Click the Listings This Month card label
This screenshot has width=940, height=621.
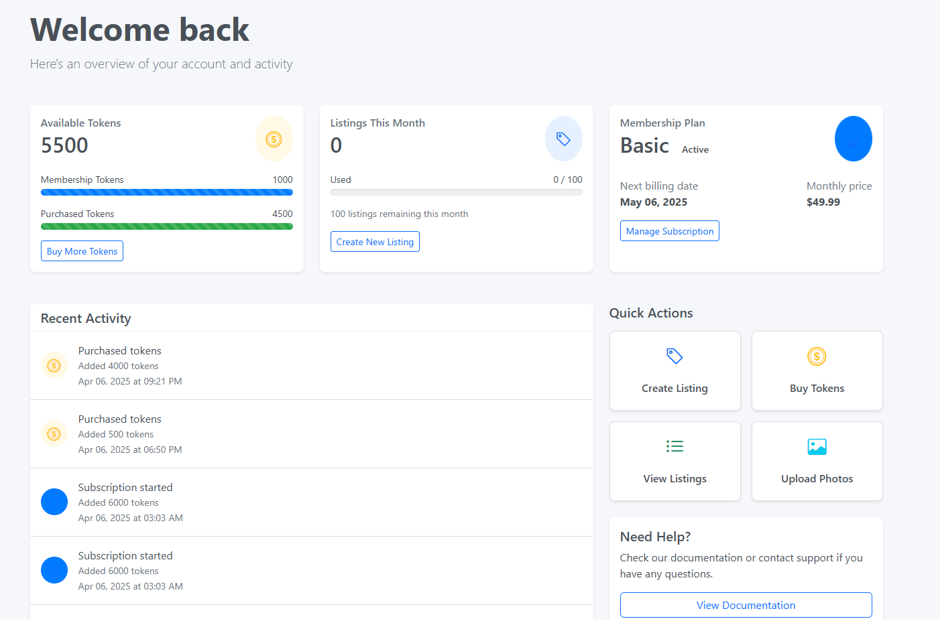[377, 123]
